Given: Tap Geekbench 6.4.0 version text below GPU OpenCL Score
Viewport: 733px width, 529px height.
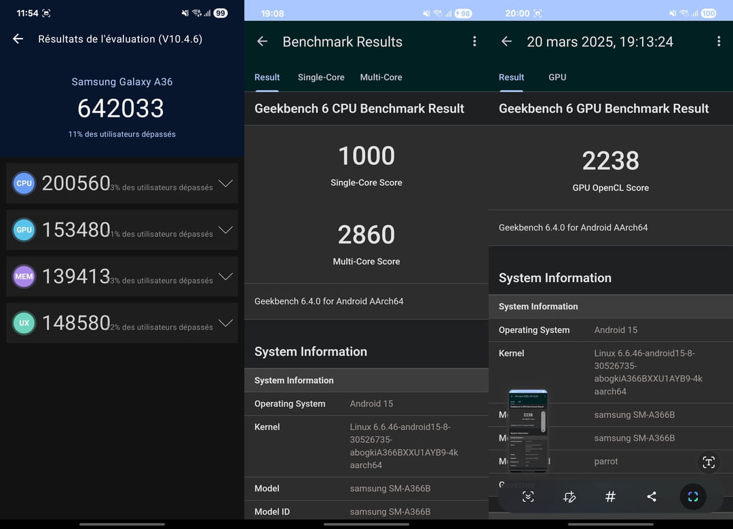Looking at the screenshot, I should tap(573, 228).
